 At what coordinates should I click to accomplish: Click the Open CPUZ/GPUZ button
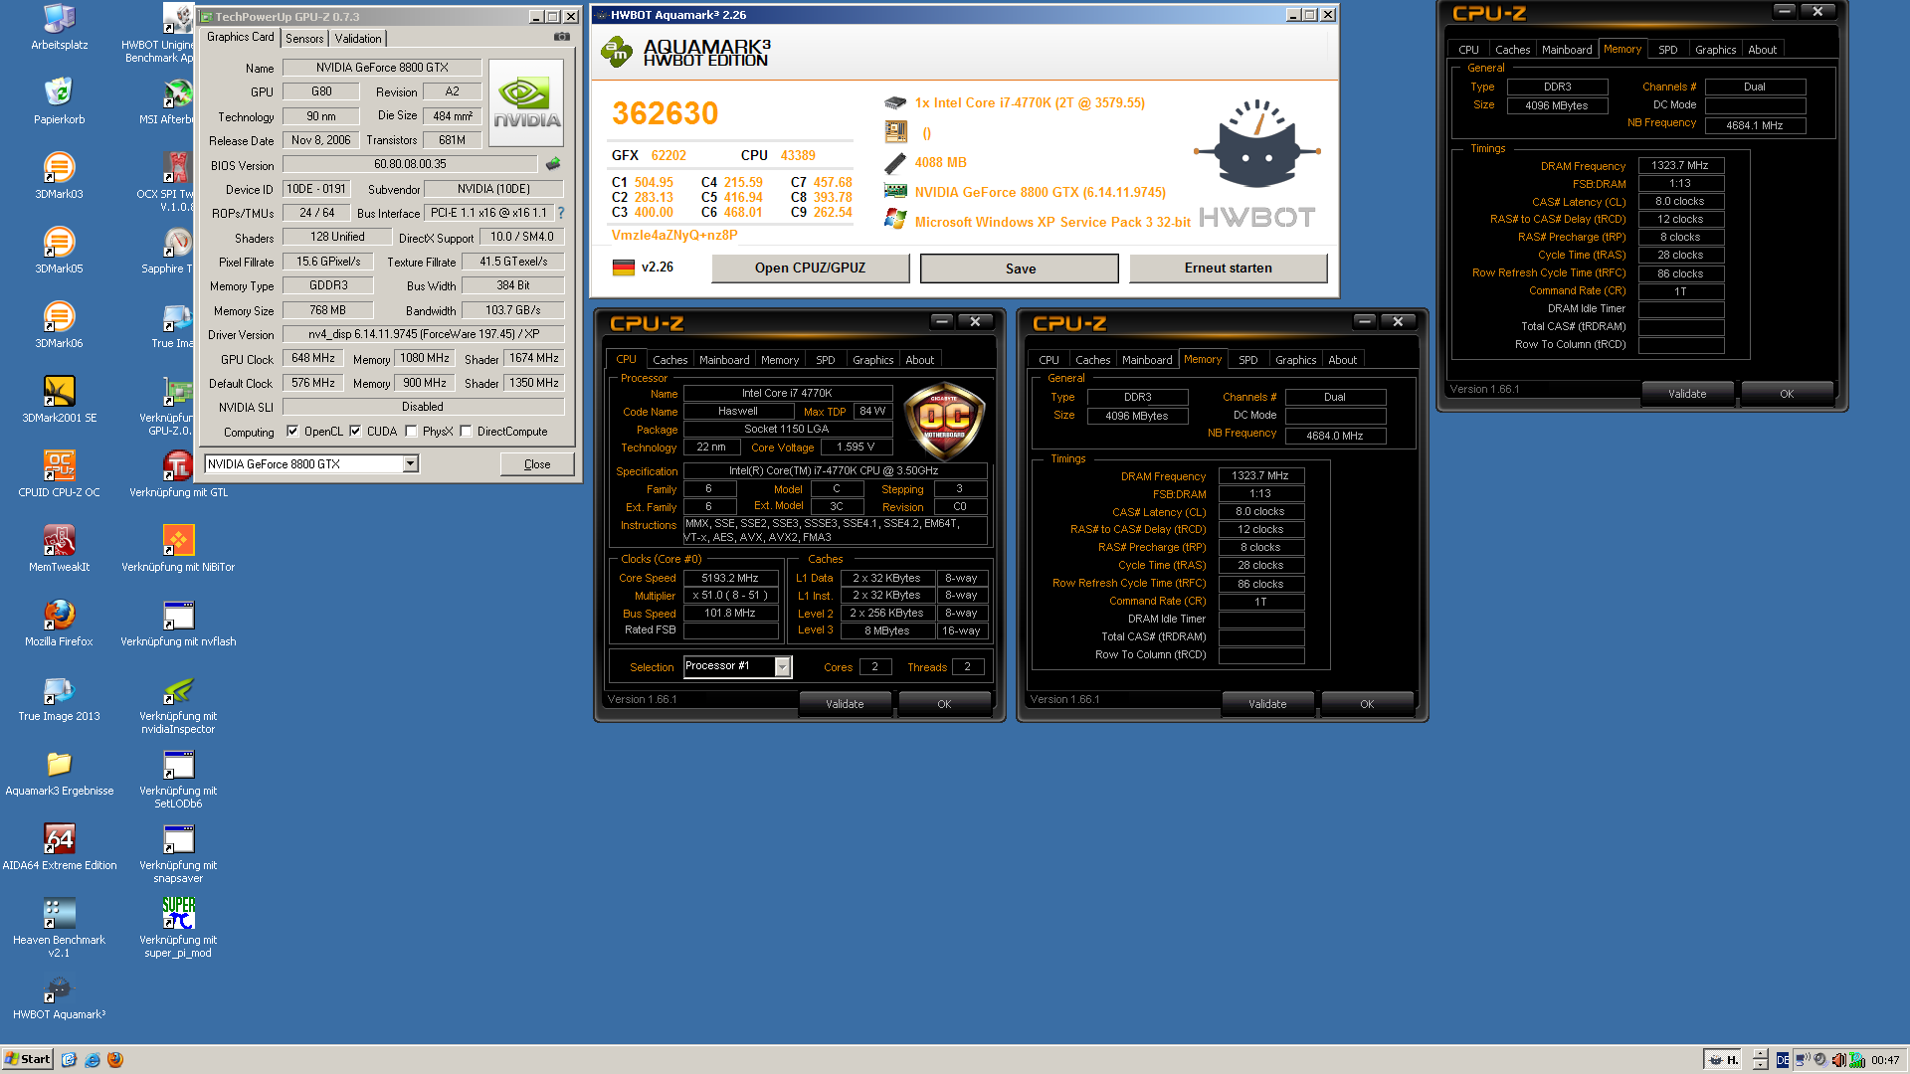pyautogui.click(x=810, y=268)
